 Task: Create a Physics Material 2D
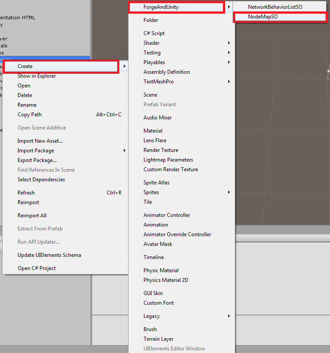(182, 280)
